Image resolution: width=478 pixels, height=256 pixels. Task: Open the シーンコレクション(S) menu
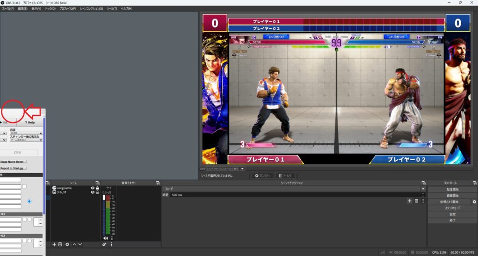click(x=91, y=8)
